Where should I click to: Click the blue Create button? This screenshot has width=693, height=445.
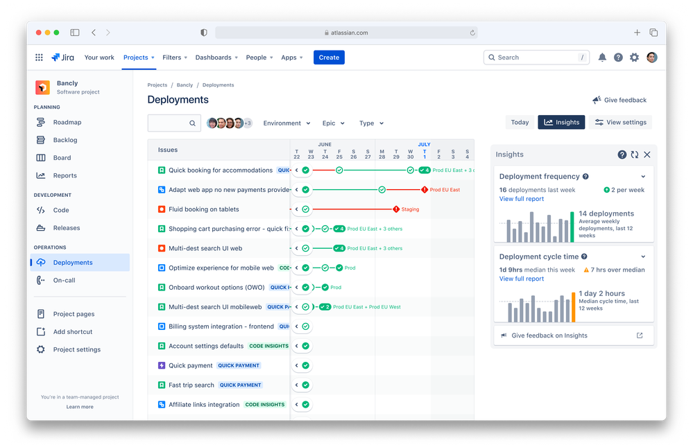pos(329,58)
